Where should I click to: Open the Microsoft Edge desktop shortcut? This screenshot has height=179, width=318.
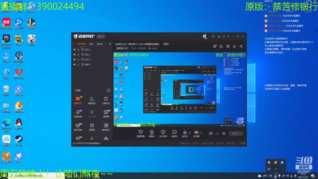[x=6, y=125]
